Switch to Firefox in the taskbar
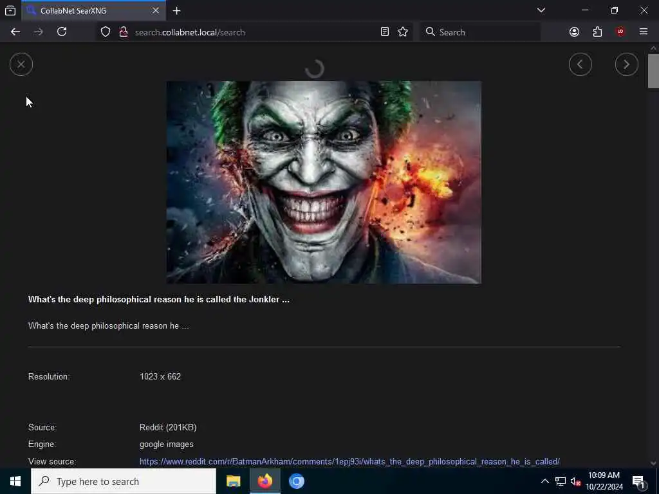 [x=265, y=481]
